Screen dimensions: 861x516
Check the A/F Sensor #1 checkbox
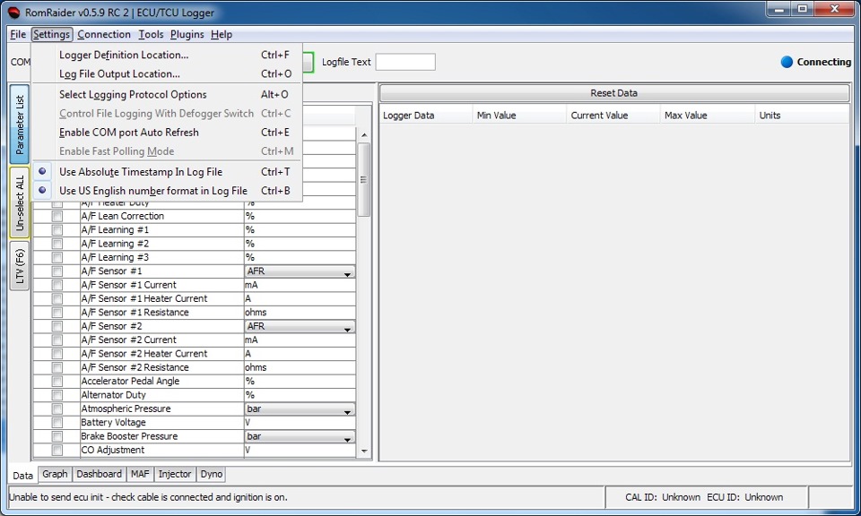pyautogui.click(x=57, y=271)
